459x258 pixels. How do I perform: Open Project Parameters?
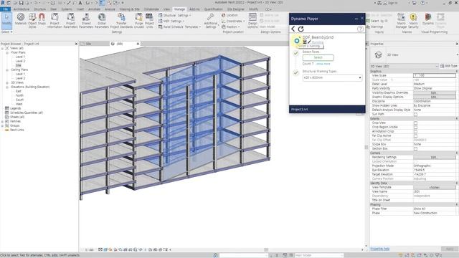click(70, 20)
